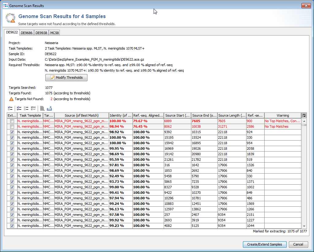The height and width of the screenshot is (252, 314).
Task: Click the all-checked list icon (select all rows)
Action: [x=19, y=108]
